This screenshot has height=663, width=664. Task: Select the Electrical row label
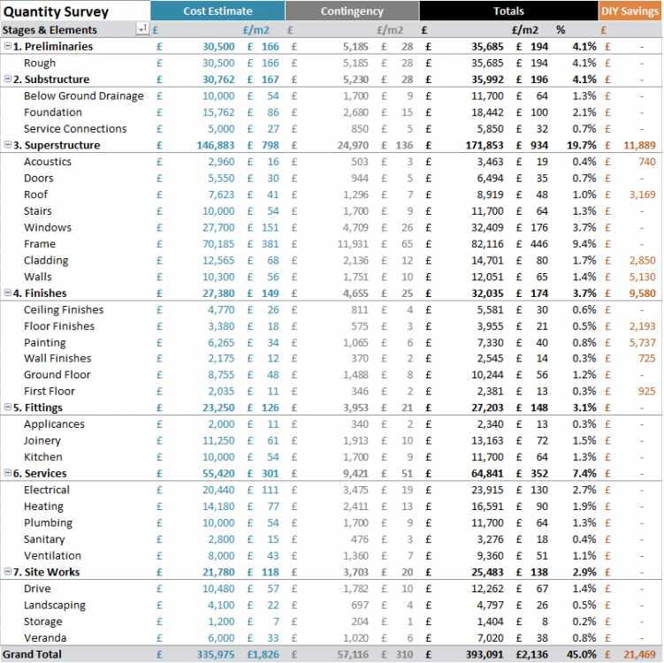coord(47,490)
